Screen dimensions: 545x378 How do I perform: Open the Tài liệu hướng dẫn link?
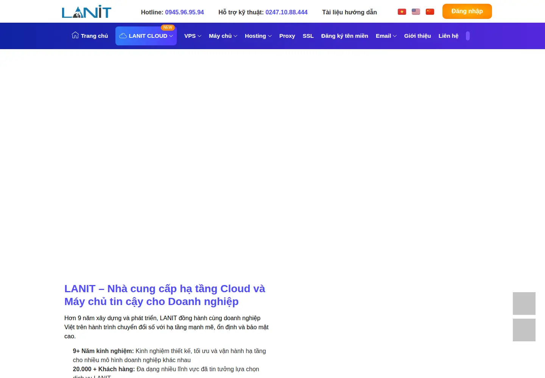[x=350, y=12]
